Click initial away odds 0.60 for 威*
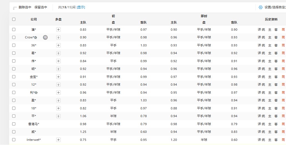 (x=144, y=132)
